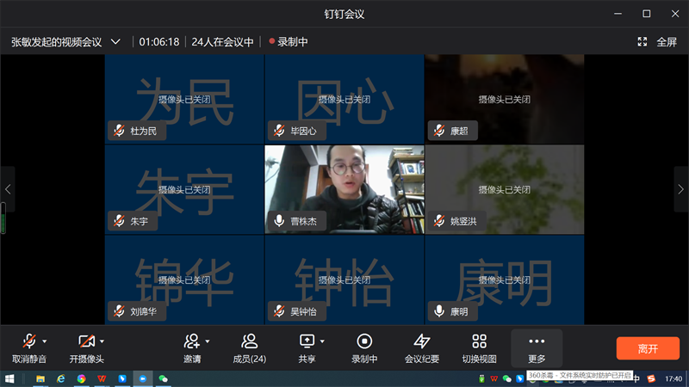
Task: Click 杜为民's muted mic icon
Action: [x=119, y=131]
